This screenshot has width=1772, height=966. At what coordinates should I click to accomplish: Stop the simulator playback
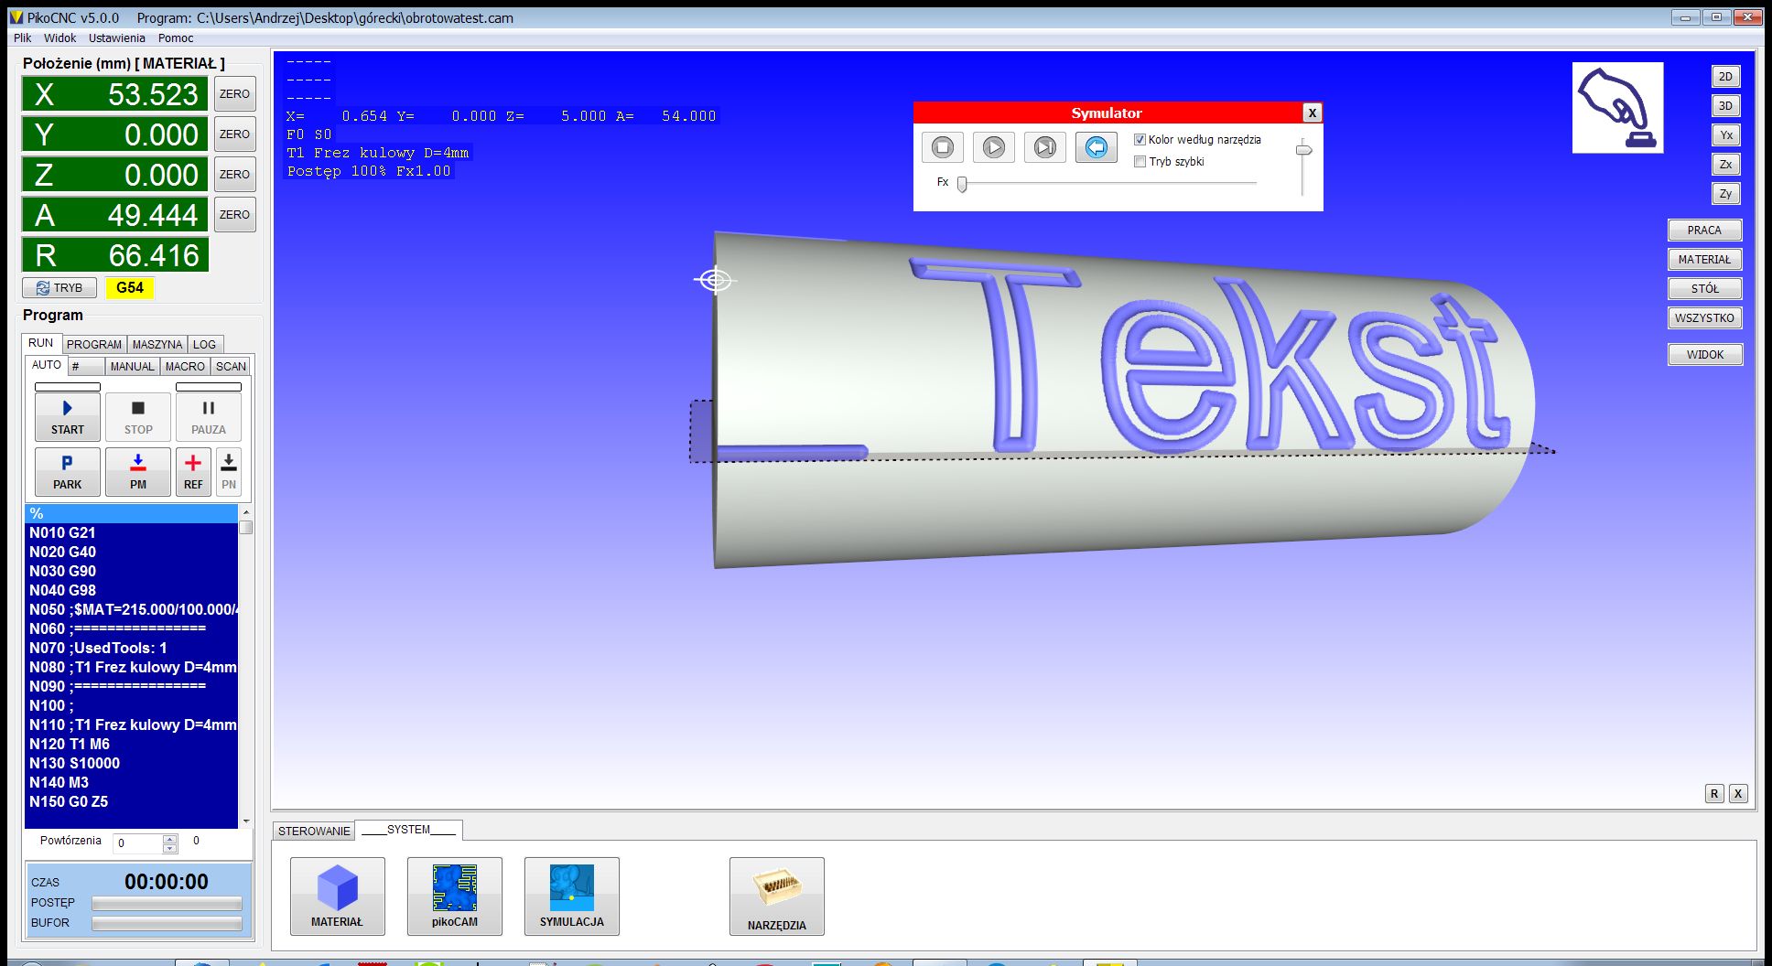(943, 147)
